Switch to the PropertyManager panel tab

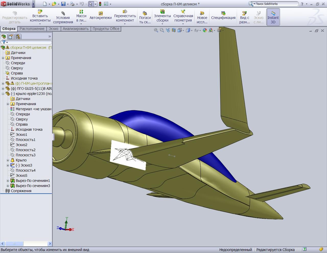11,37
